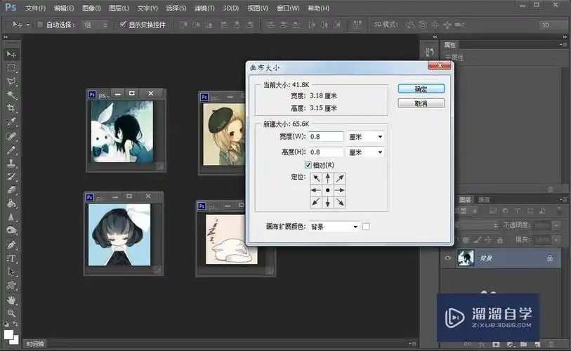Select the Magic Wand tool
The height and width of the screenshot is (351, 571).
11,95
